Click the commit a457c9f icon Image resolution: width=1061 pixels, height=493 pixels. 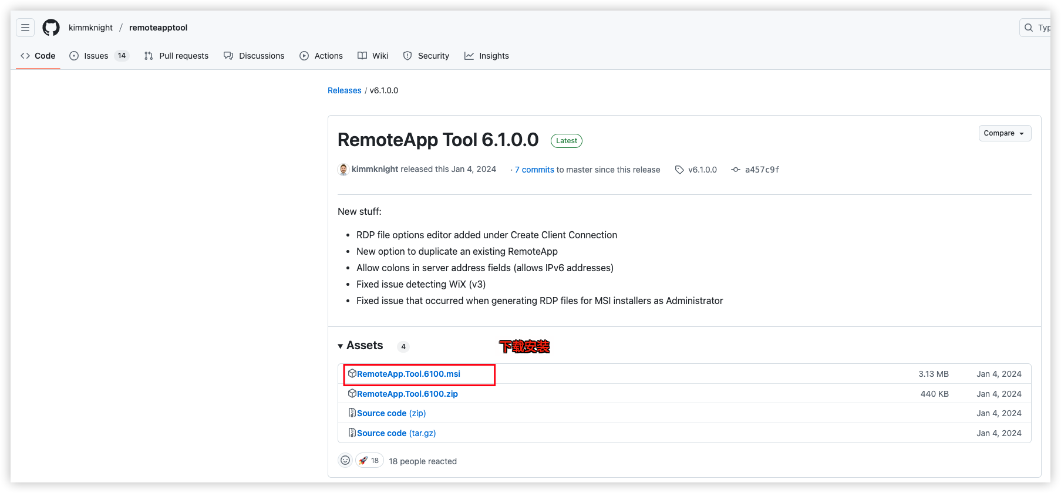coord(736,170)
